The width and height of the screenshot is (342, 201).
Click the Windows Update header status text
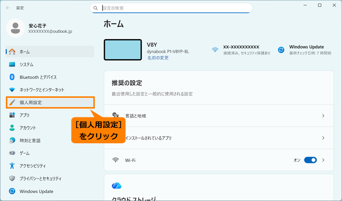[306, 47]
